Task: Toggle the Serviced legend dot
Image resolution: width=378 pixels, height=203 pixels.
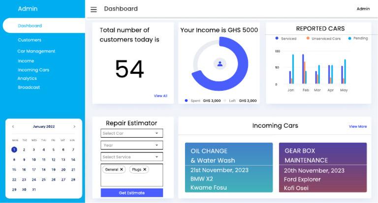Action: pyautogui.click(x=277, y=38)
